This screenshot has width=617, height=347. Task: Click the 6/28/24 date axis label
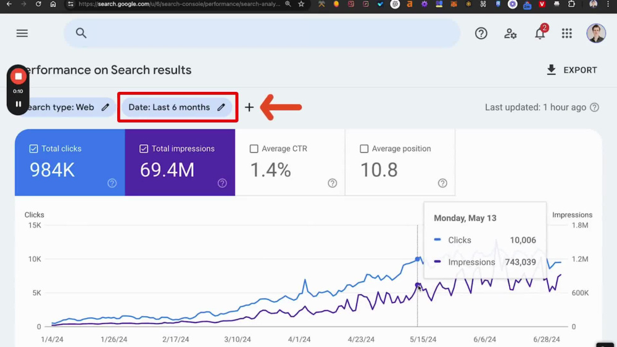click(547, 339)
